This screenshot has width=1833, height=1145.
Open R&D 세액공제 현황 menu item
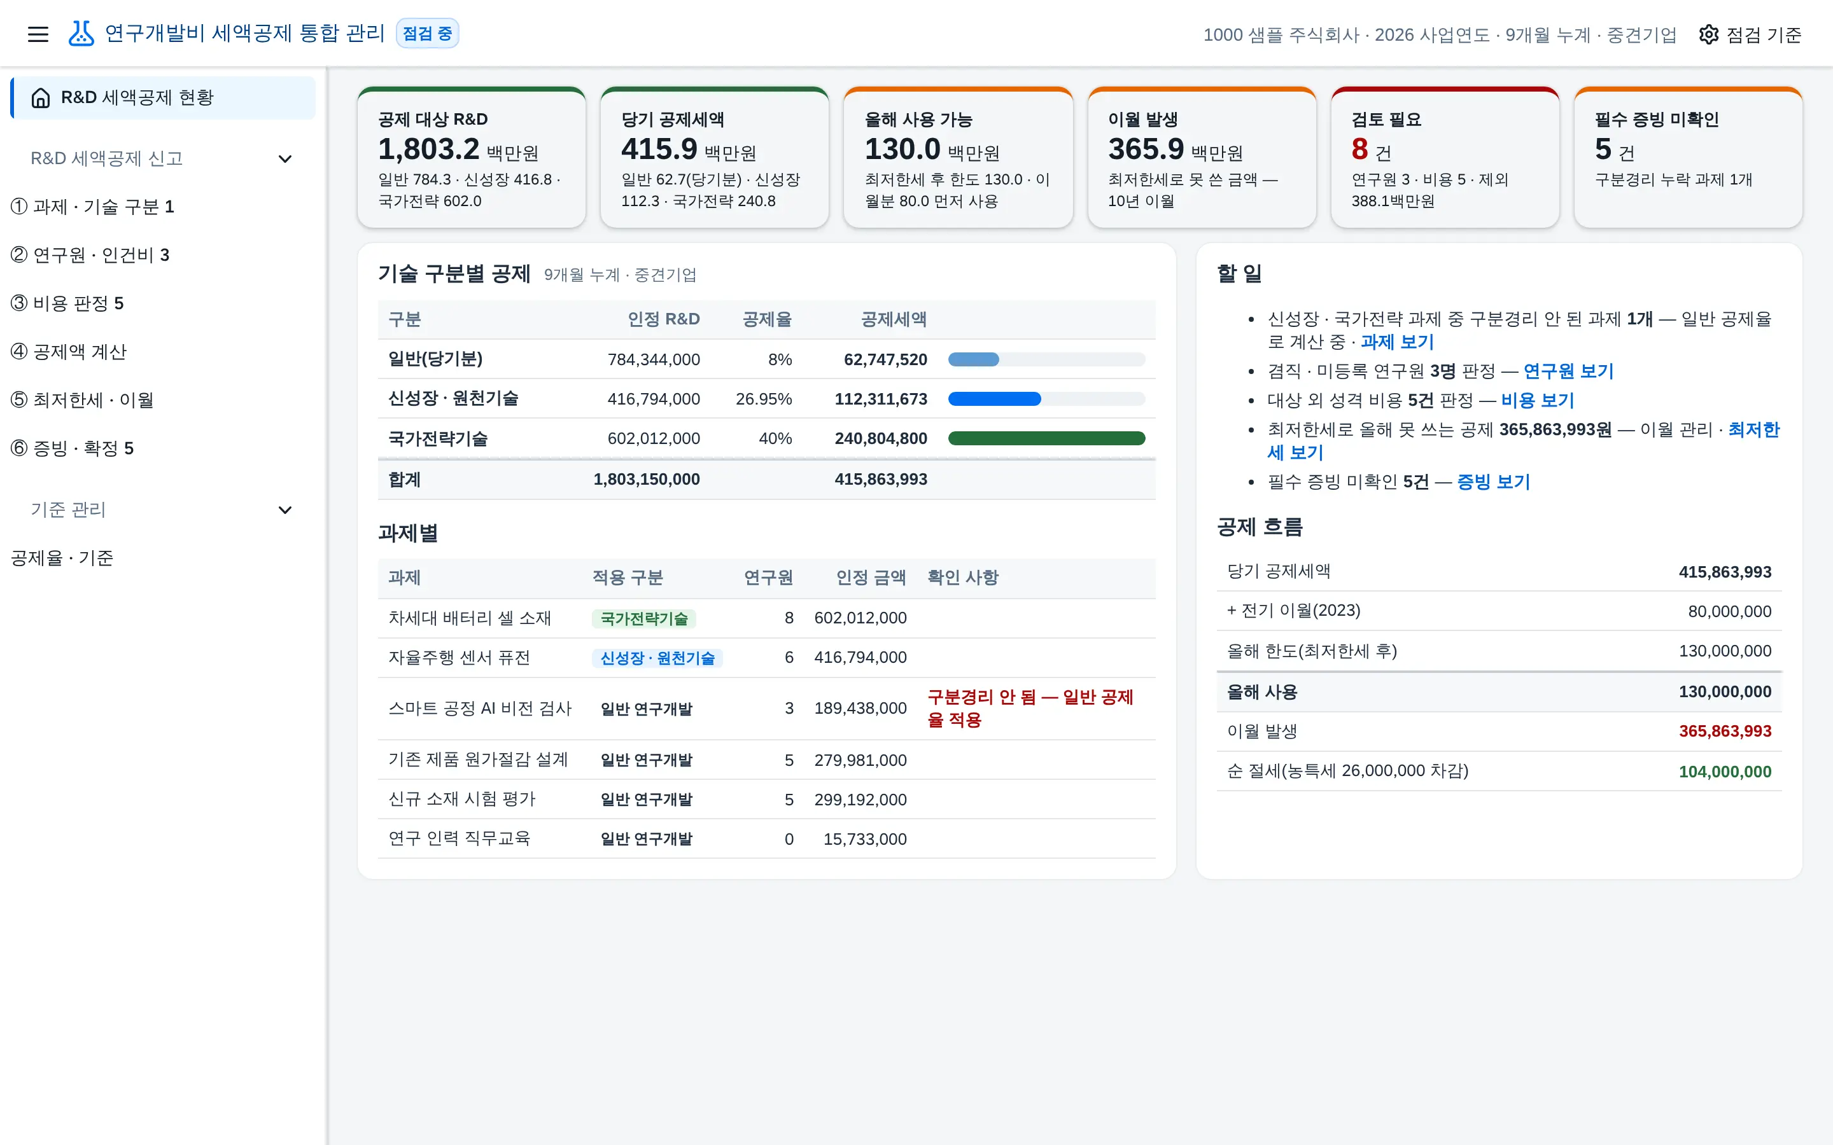pos(163,98)
